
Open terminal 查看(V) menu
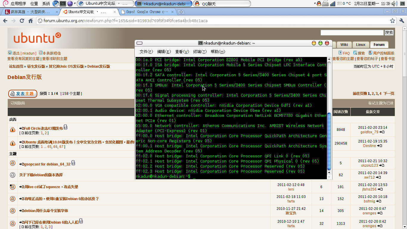182,52
